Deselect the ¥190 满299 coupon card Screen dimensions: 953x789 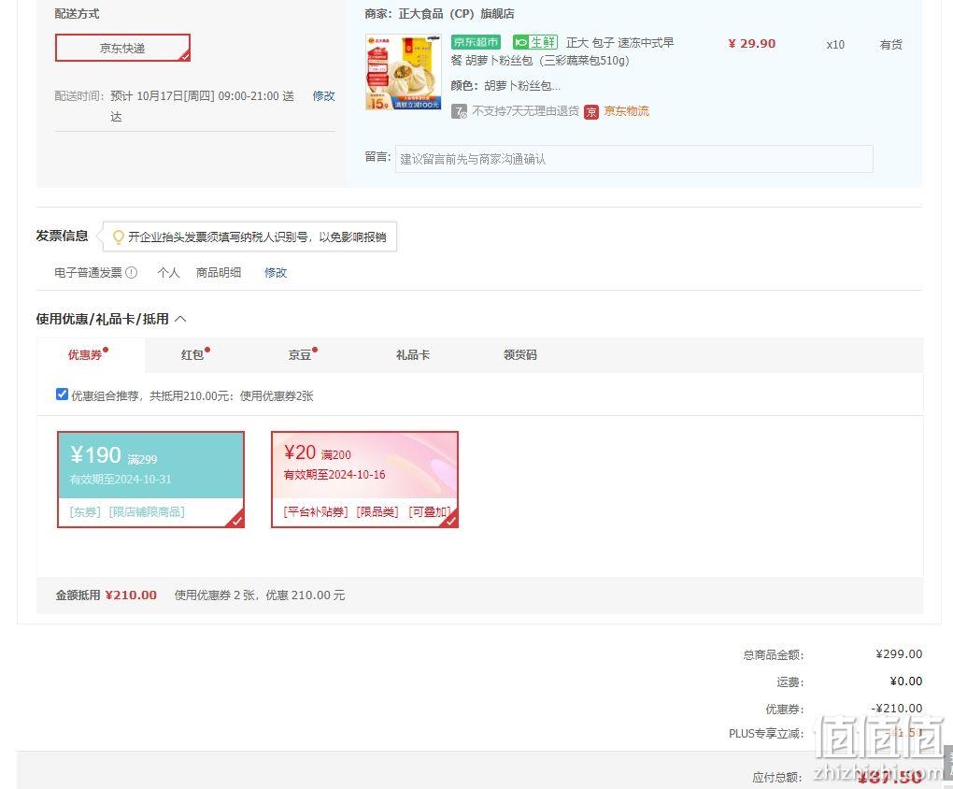(150, 480)
